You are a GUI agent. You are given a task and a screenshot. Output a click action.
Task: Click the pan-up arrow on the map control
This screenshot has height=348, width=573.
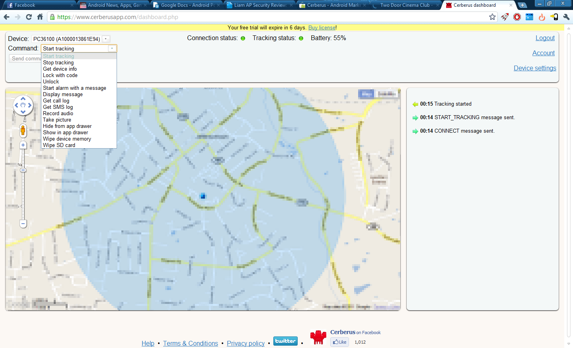point(23,99)
